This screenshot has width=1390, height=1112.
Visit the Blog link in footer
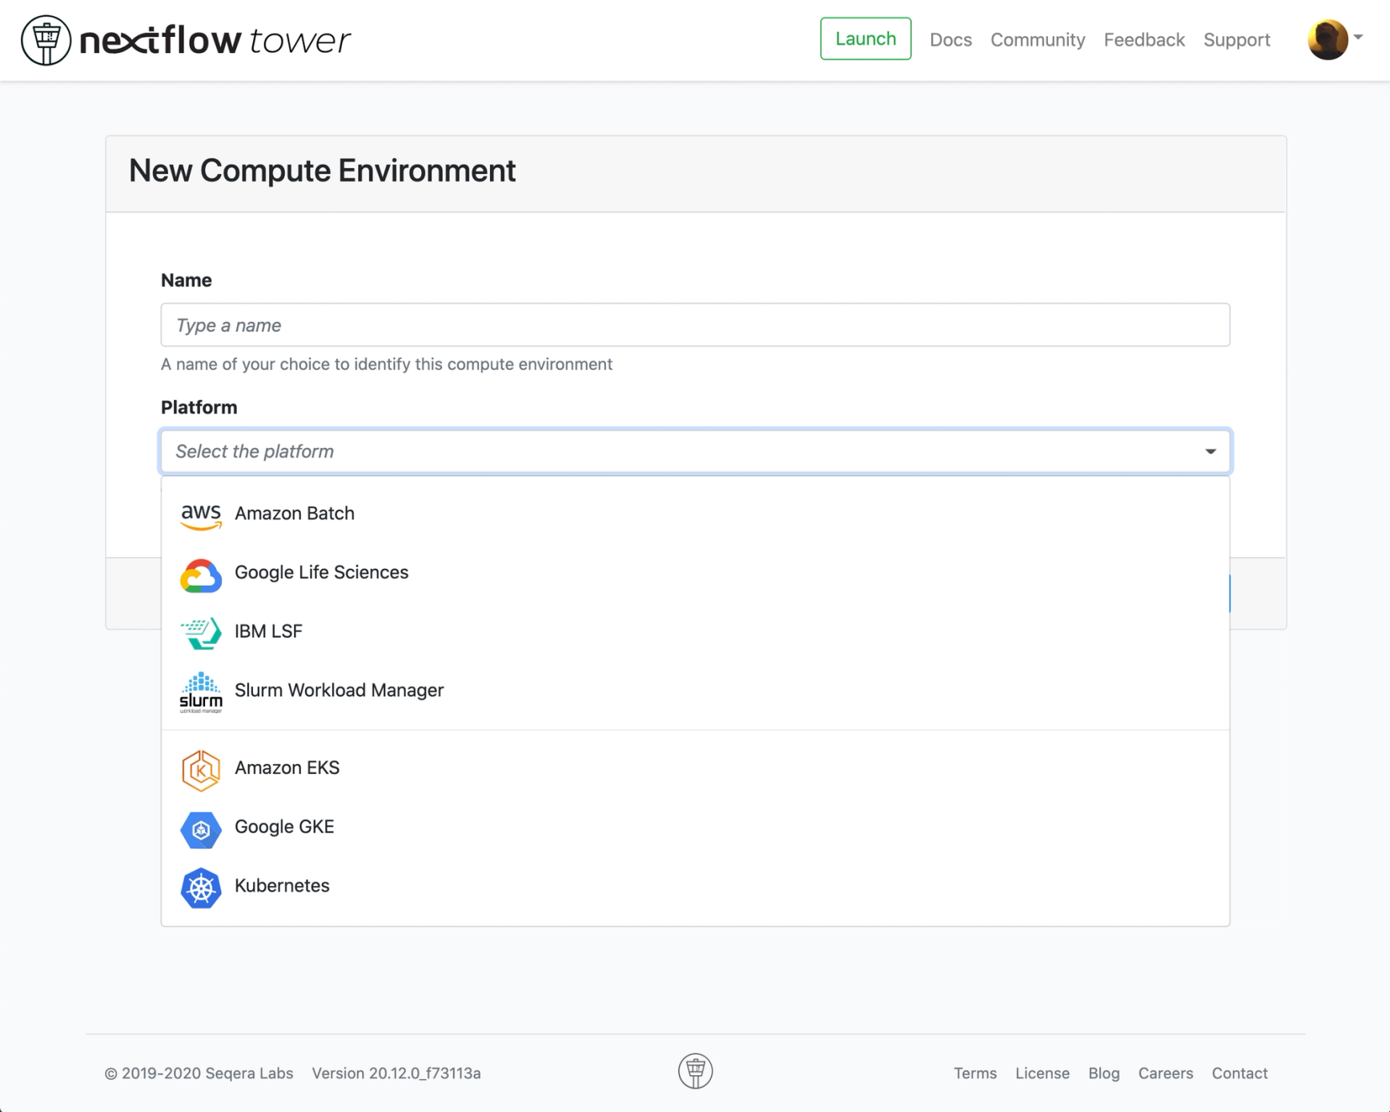(x=1104, y=1074)
